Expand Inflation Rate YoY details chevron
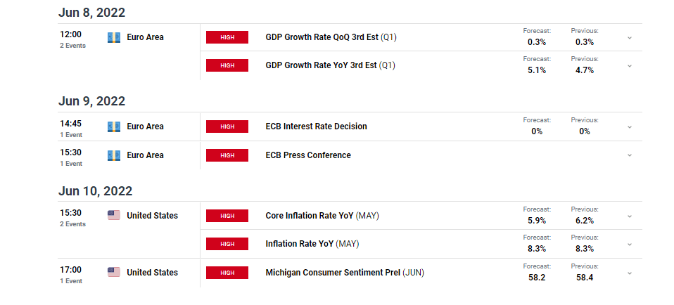This screenshot has width=674, height=305. coord(630,245)
